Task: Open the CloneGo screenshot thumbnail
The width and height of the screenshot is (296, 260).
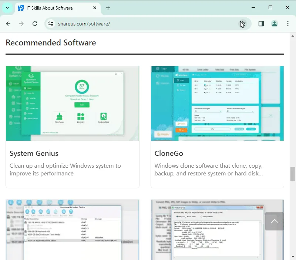Action: [x=217, y=103]
